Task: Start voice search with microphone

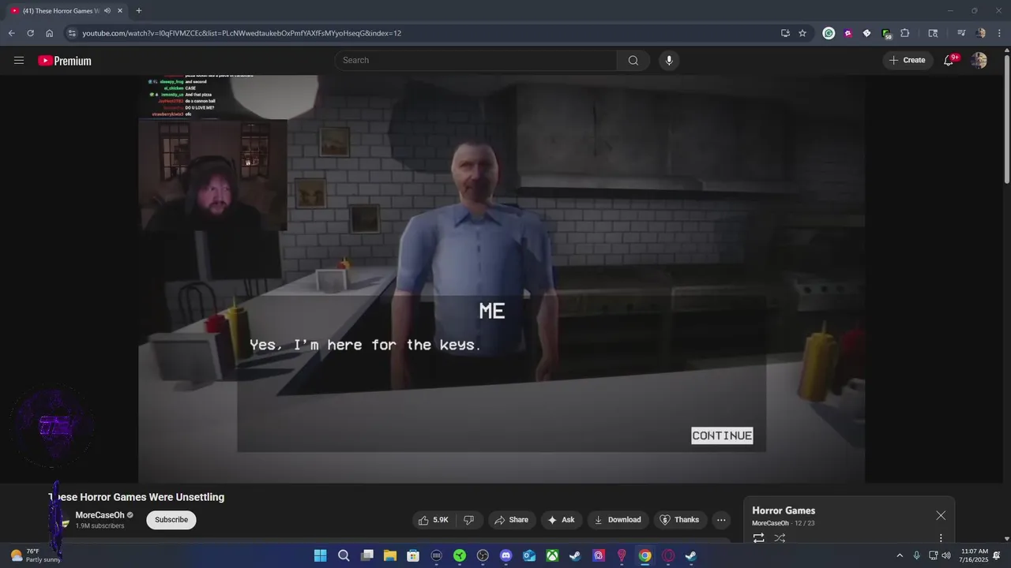Action: (669, 60)
